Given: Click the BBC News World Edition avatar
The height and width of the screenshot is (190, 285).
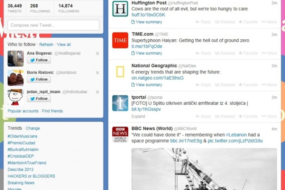Looking at the screenshot, I should [120, 134].
